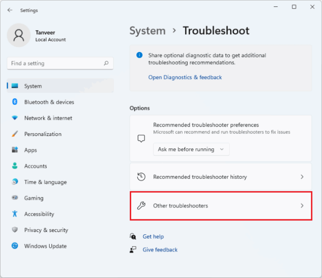The width and height of the screenshot is (322, 278).
Task: Expand Recommended troubleshooter history chevron
Action: pos(302,177)
